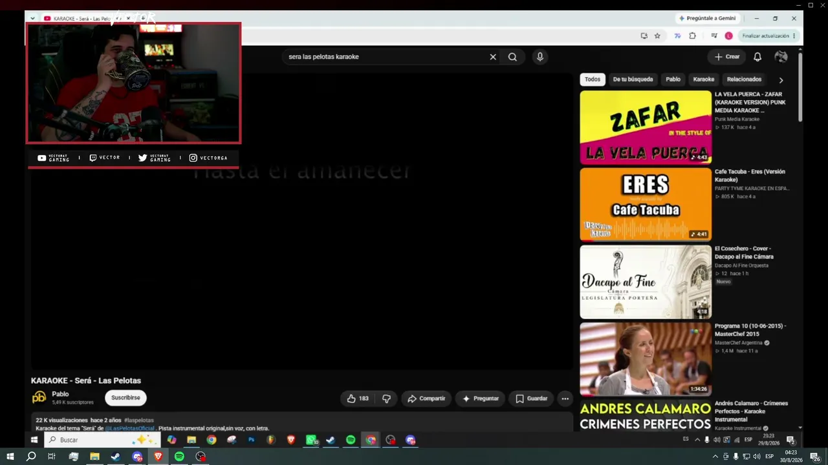The height and width of the screenshot is (465, 828).
Task: Open the Chrome profile avatar
Action: click(x=728, y=36)
